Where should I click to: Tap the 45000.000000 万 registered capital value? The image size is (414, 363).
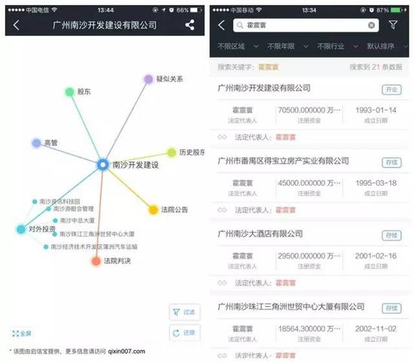coord(309,183)
